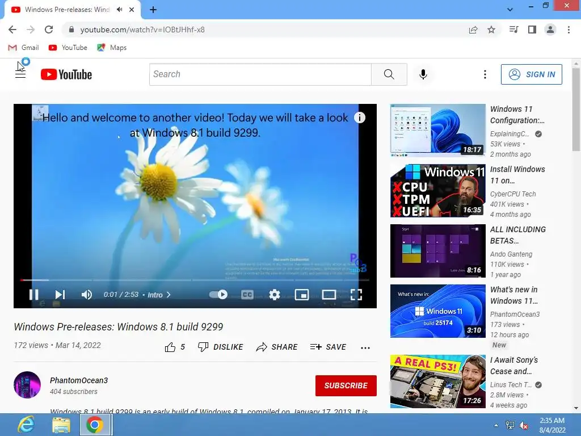Enable theater mode
This screenshot has width=581, height=436.
tap(329, 295)
